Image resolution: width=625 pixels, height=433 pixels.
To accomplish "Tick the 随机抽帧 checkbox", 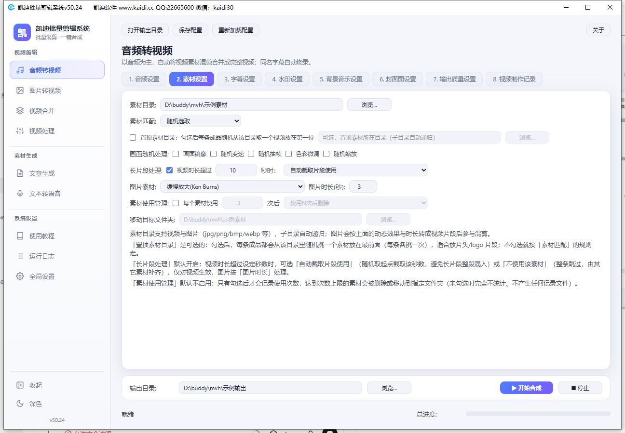I will [251, 154].
